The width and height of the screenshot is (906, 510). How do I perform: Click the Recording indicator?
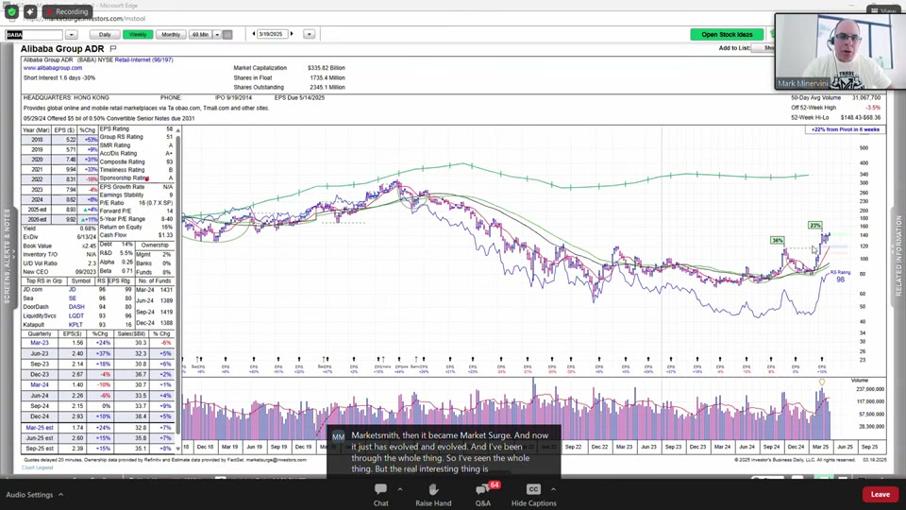coord(67,11)
